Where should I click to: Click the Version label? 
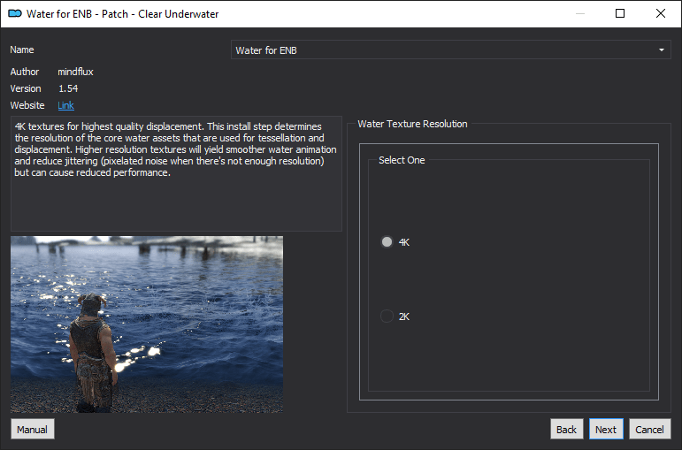pyautogui.click(x=26, y=88)
